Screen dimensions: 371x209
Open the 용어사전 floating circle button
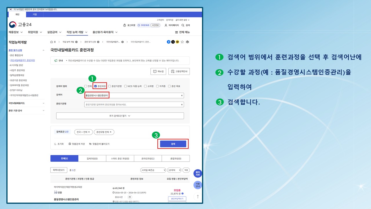click(x=198, y=174)
